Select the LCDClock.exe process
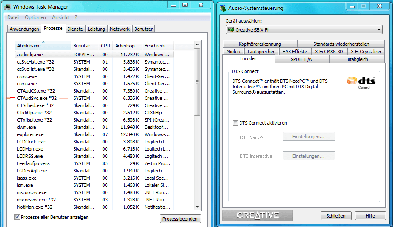The height and width of the screenshot is (227, 393). (94, 142)
